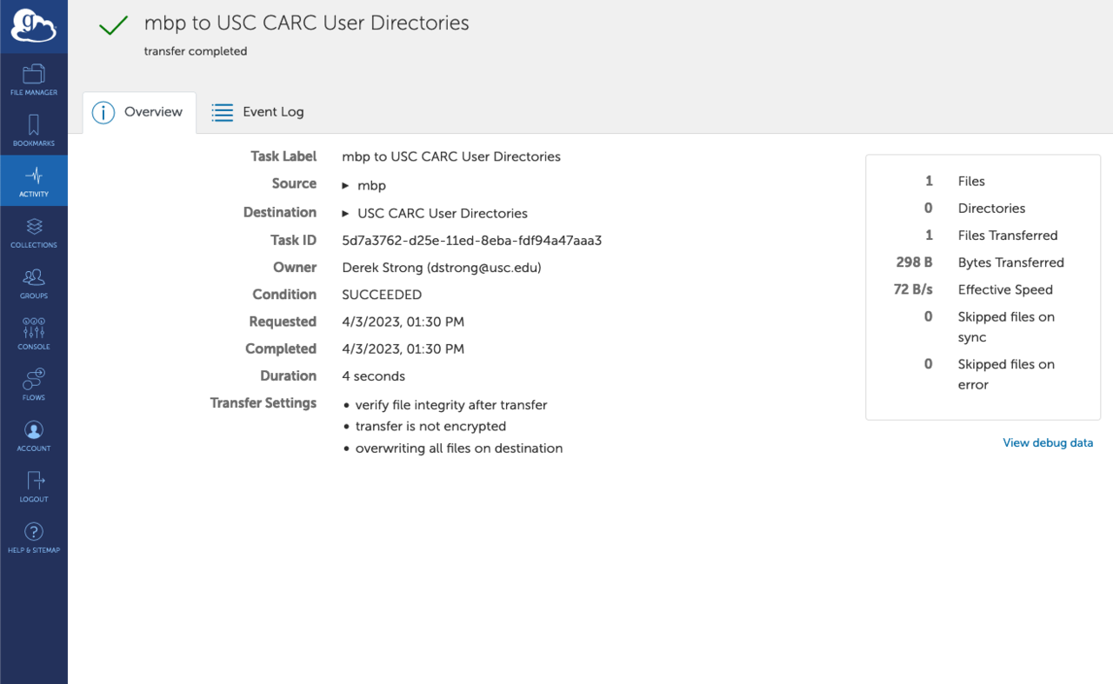Expand the Destination USC CARC disclosure triangle
Screen dimensions: 1113x684
point(345,214)
